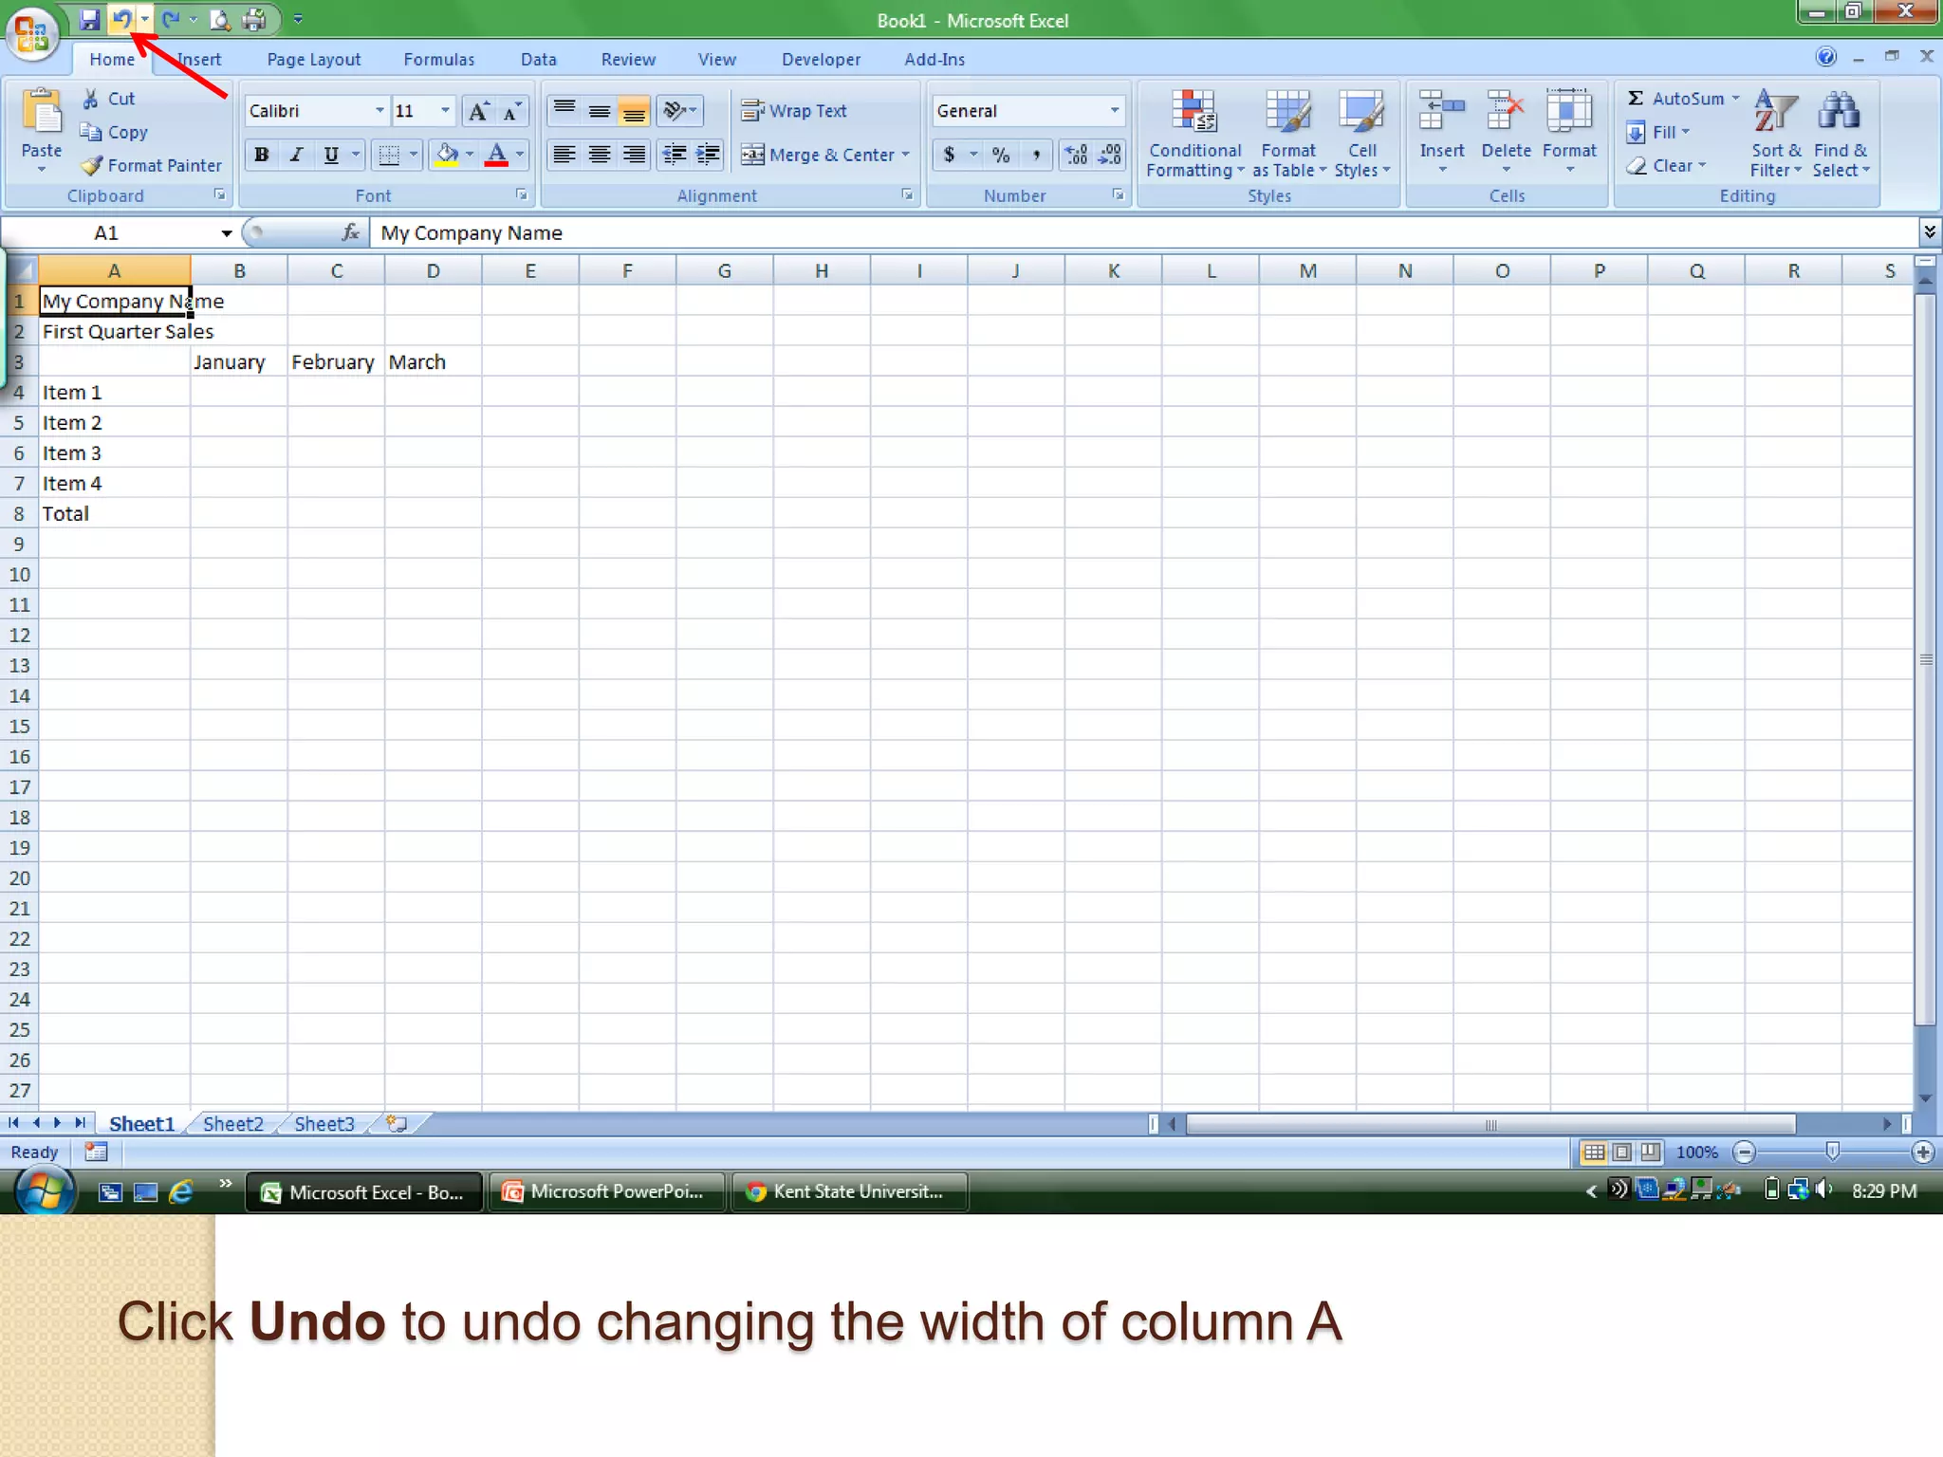Open Format as Table dropdown
This screenshot has height=1457, width=1943.
[1288, 134]
